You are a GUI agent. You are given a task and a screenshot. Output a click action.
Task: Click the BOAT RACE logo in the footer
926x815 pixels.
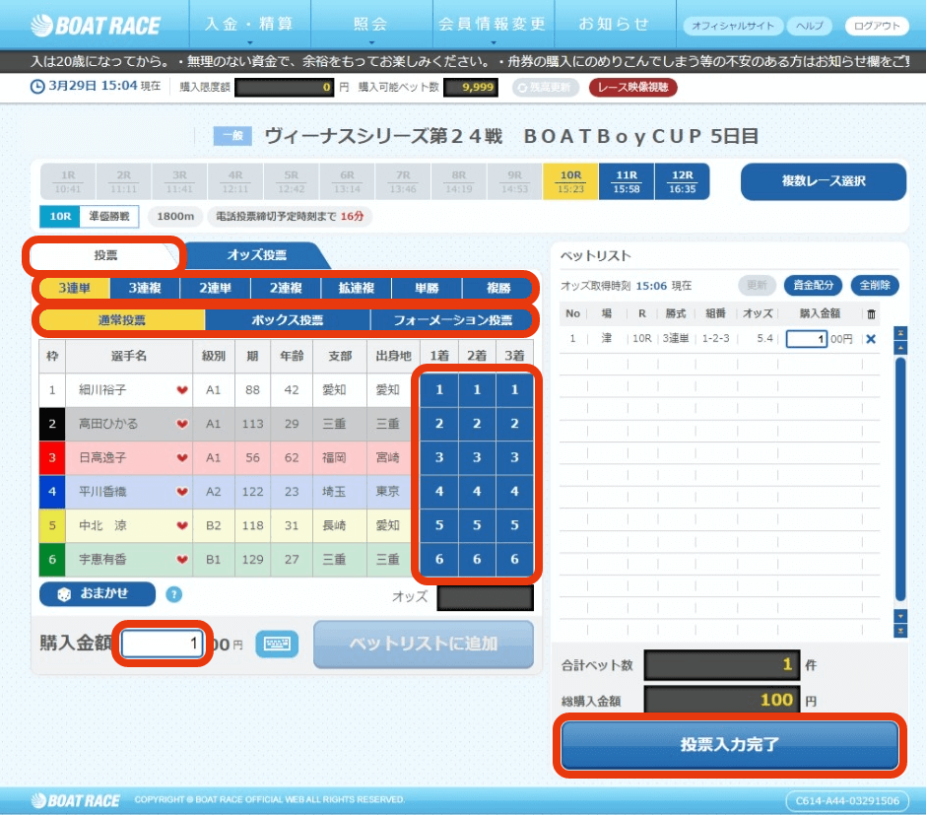[76, 800]
